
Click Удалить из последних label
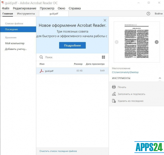click(x=131, y=101)
